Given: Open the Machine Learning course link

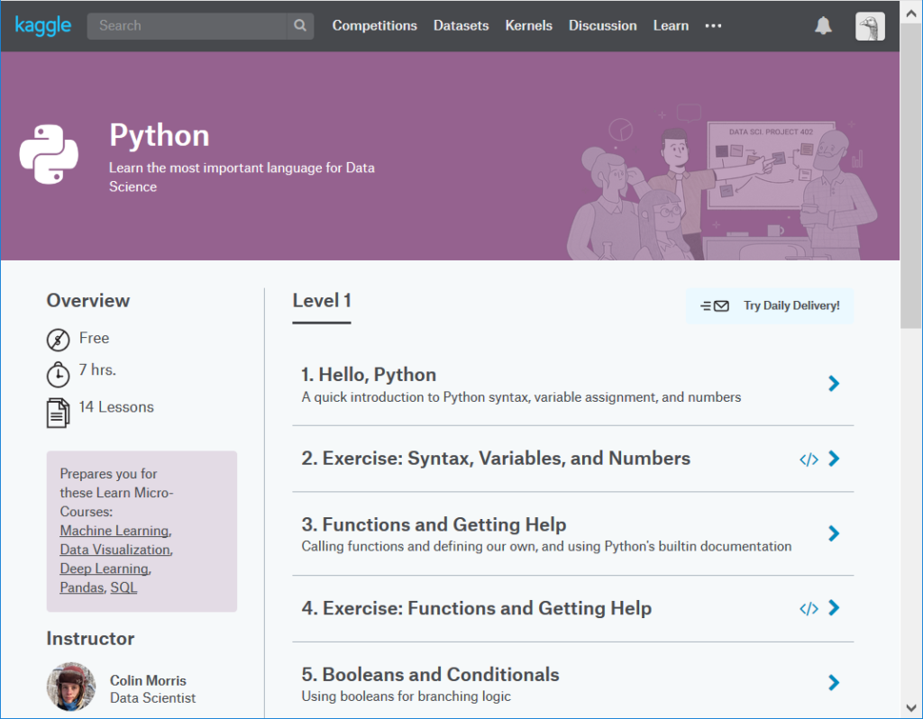Looking at the screenshot, I should 114,531.
